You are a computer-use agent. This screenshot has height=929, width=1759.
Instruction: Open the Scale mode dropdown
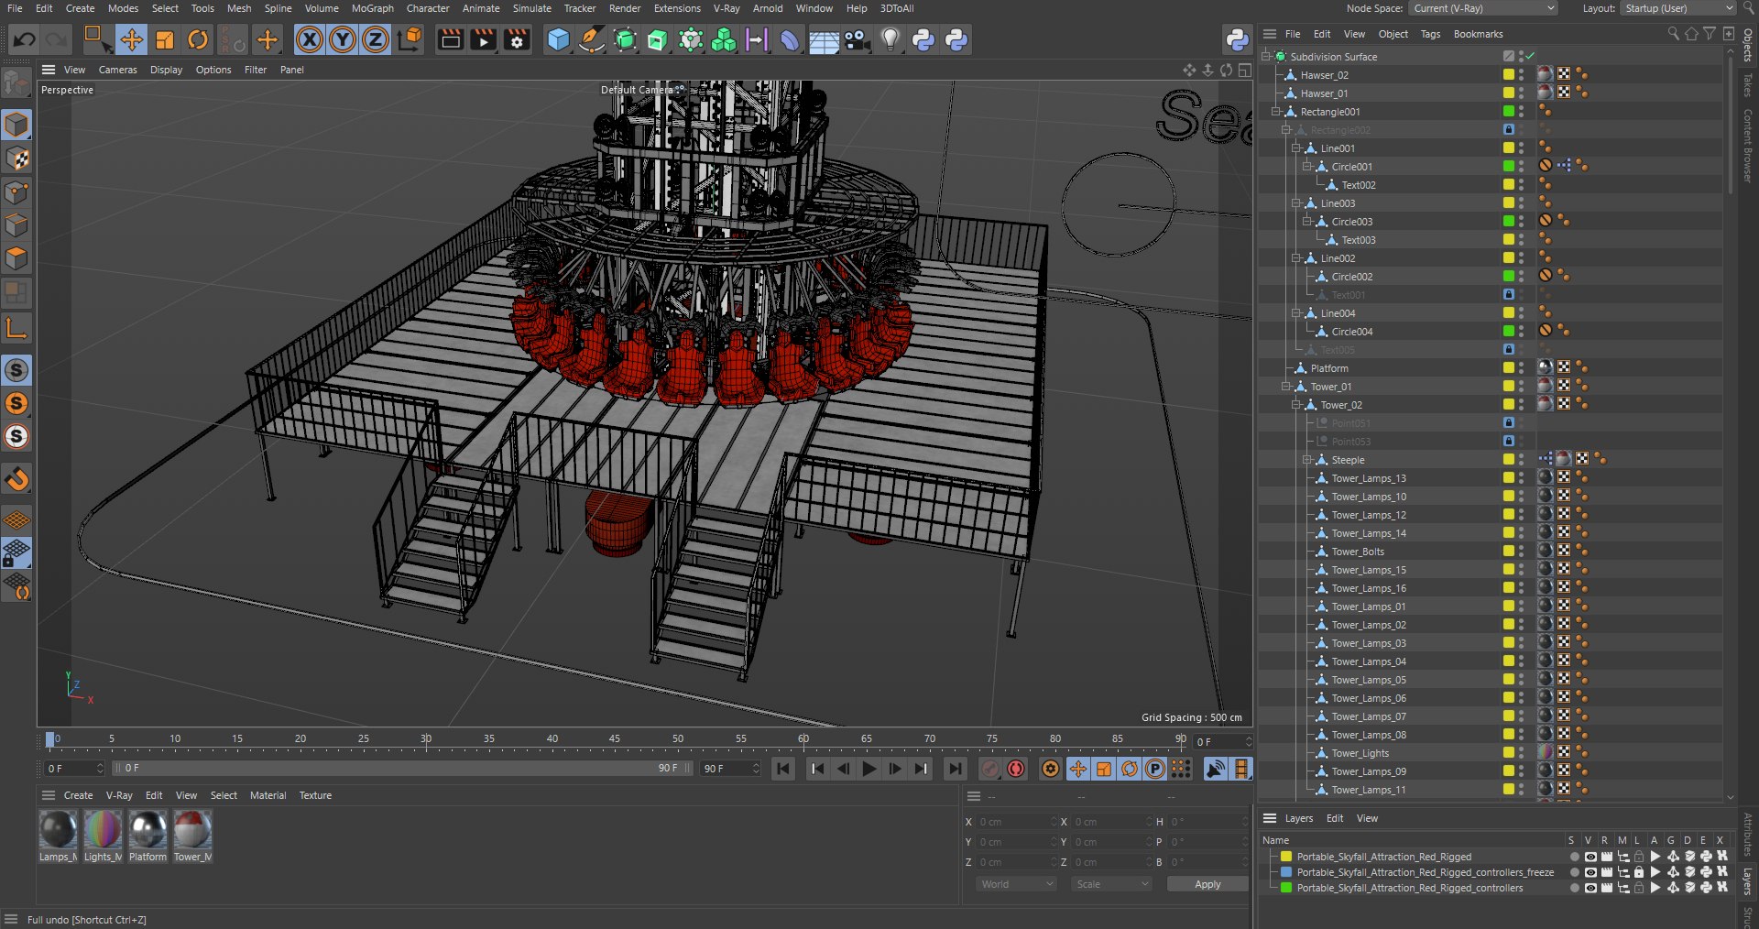(1112, 884)
